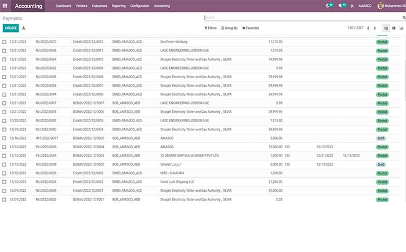The width and height of the screenshot is (406, 252).
Task: Click reference Enbdv/2022/12/0011
Action: [x=88, y=50]
